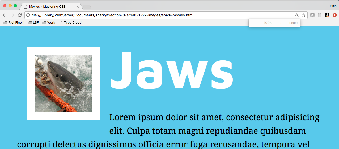
Task: Click the gray square extension icon
Action: point(312,15)
